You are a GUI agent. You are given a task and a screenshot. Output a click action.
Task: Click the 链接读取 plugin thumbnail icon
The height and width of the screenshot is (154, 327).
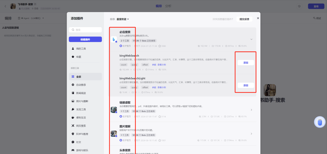[114, 110]
